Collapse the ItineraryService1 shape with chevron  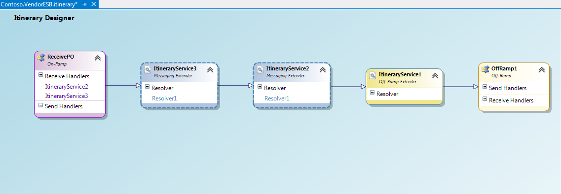click(x=435, y=76)
